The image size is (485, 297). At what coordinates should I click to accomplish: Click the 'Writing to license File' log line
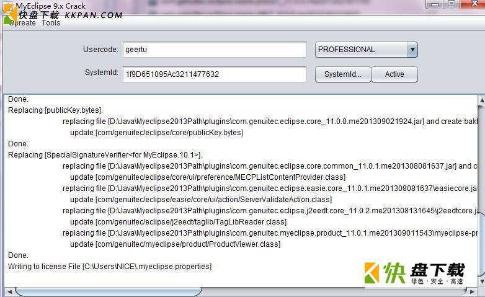pos(110,267)
